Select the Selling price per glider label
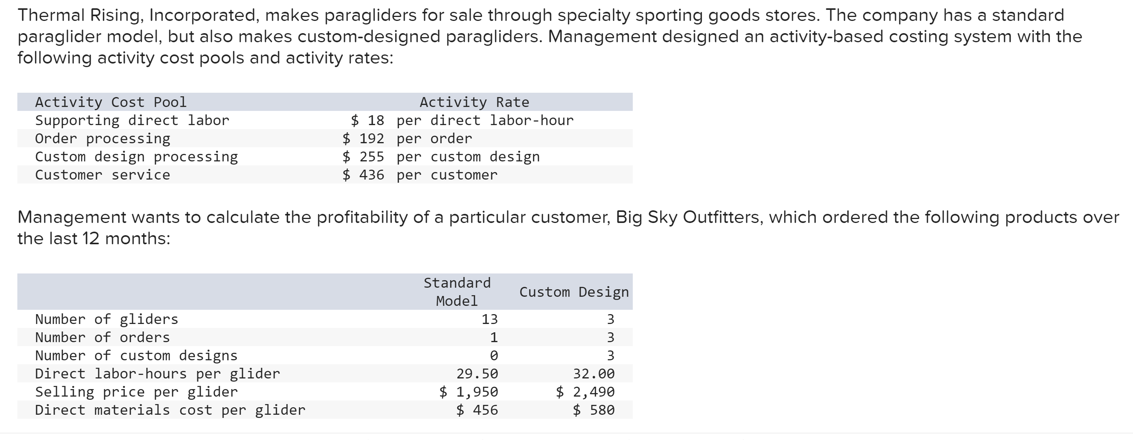This screenshot has height=440, width=1133. (x=136, y=391)
